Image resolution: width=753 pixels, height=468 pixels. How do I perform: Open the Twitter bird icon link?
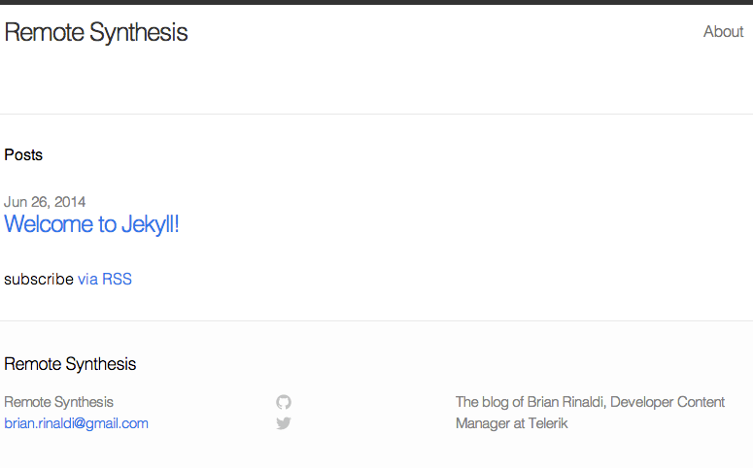point(284,423)
